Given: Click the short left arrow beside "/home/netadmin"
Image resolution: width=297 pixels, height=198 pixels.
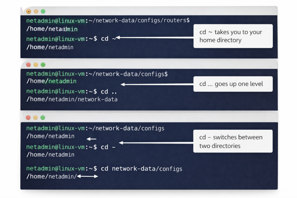Looking at the screenshot, I should [91, 139].
